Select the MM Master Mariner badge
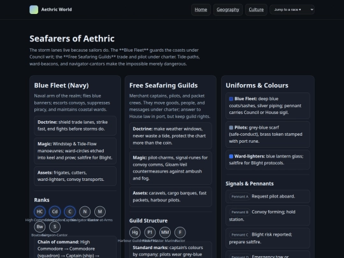The width and height of the screenshot is (344, 258). point(165,233)
